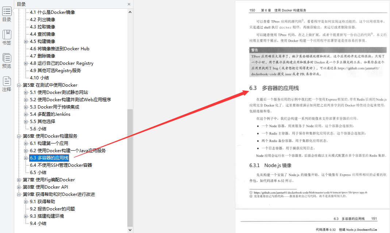
Task: Expand the 4.8 运行自己的Docker Registry node
Action: point(26,63)
